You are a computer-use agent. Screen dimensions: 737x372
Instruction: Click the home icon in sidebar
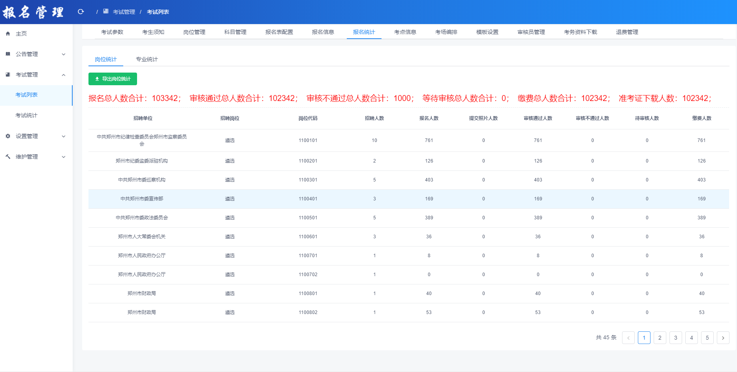pyautogui.click(x=8, y=34)
